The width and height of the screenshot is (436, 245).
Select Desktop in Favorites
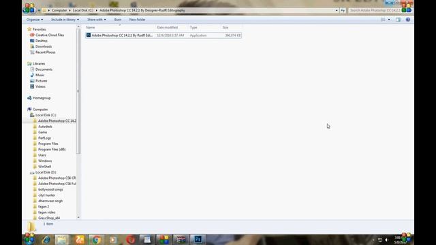coord(41,41)
